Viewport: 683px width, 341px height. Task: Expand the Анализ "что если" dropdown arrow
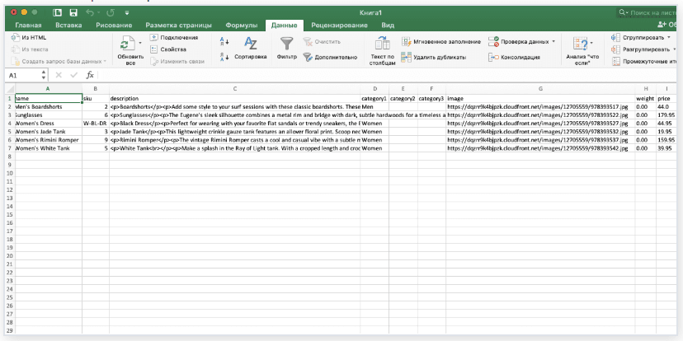[x=591, y=43]
